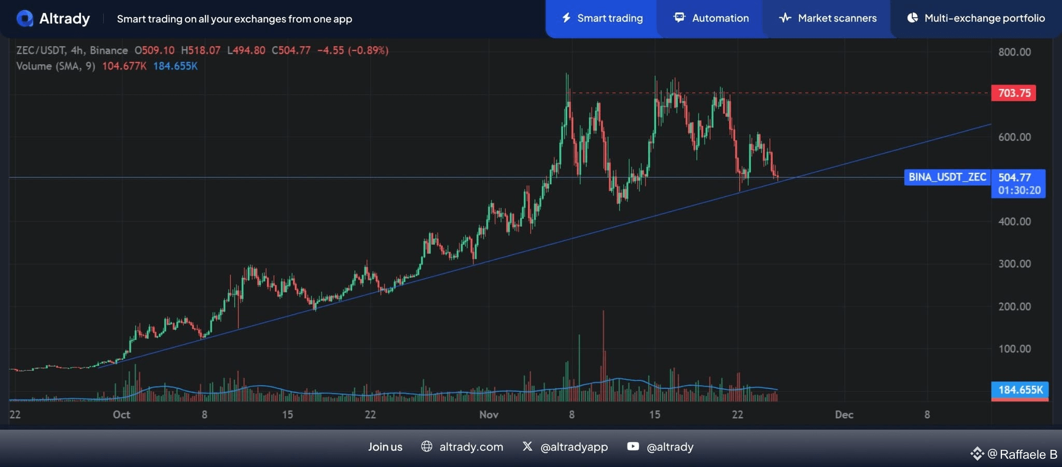Click the 300.00 price axis label
Viewport: 1062px width, 467px height.
[1014, 263]
